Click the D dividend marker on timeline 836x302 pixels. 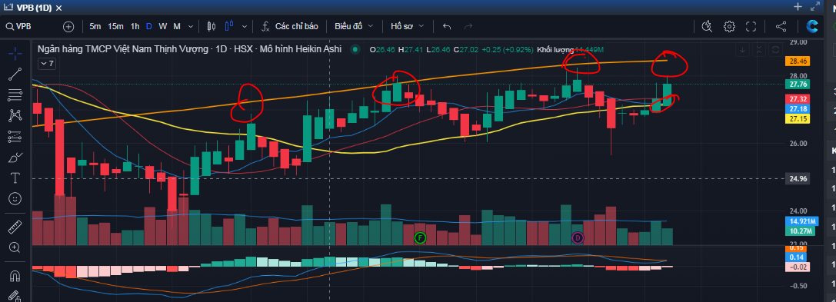click(x=578, y=237)
